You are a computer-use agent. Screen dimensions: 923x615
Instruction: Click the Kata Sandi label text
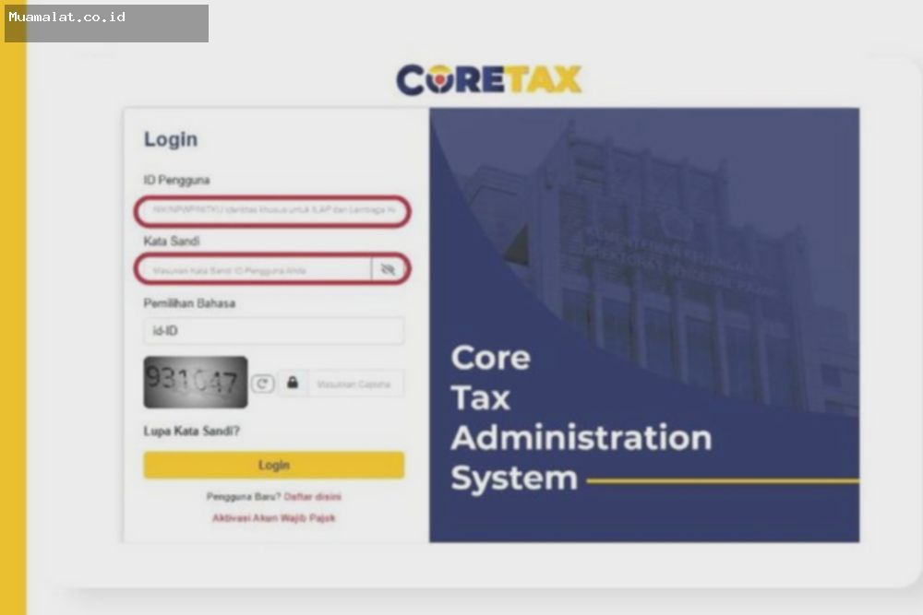tap(172, 242)
